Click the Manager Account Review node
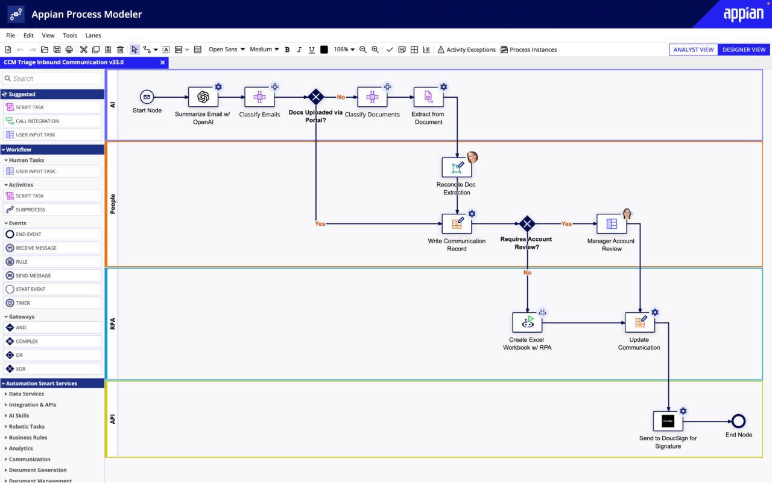Screen dimensions: 772x483 pos(612,223)
